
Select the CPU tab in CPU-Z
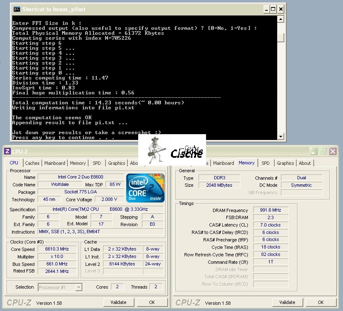14,163
